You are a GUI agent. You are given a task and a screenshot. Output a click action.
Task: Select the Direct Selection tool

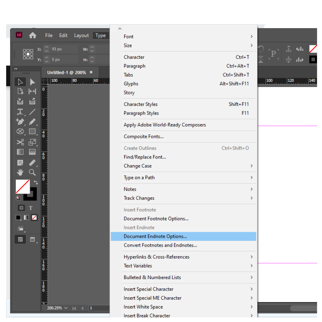(x=32, y=82)
